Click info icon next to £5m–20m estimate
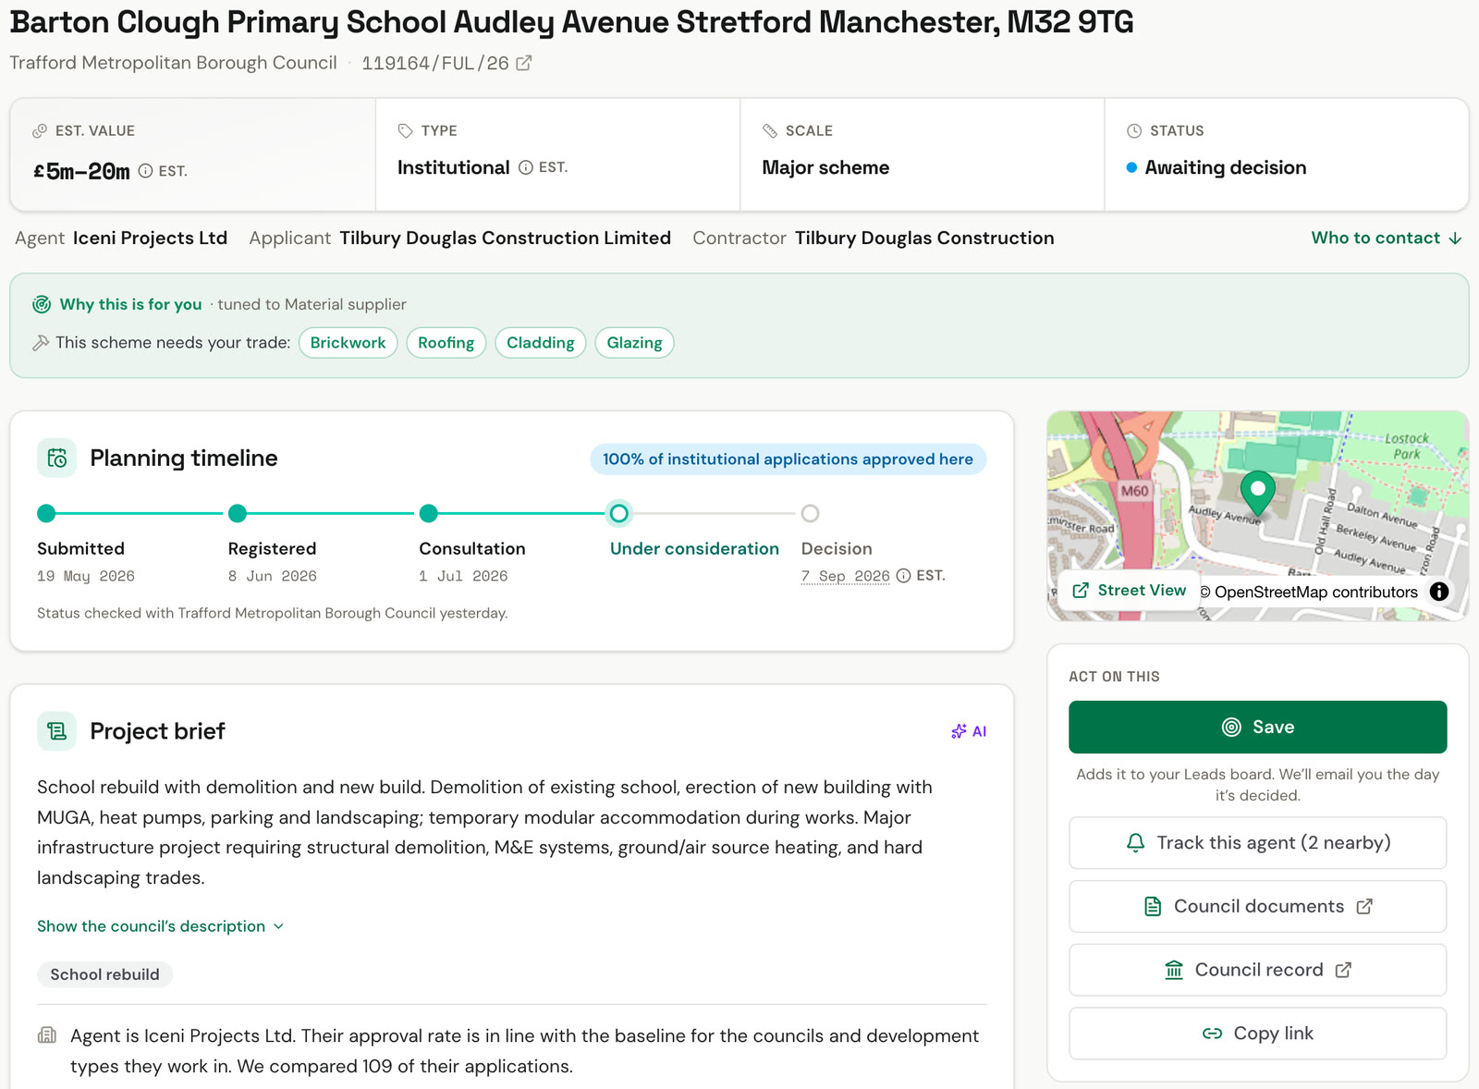 pos(145,171)
